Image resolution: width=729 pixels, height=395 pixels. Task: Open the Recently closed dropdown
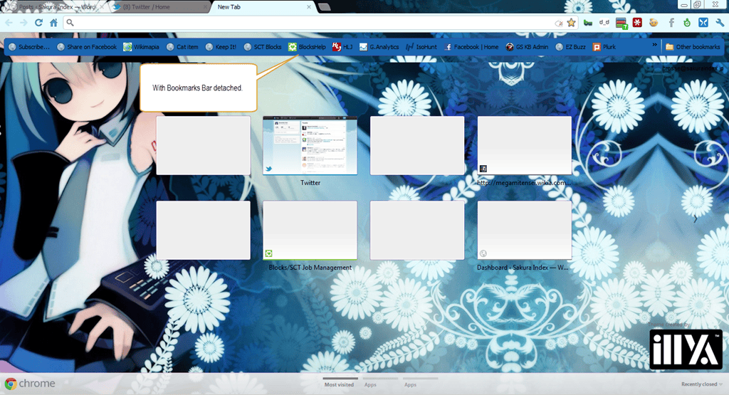pos(701,384)
